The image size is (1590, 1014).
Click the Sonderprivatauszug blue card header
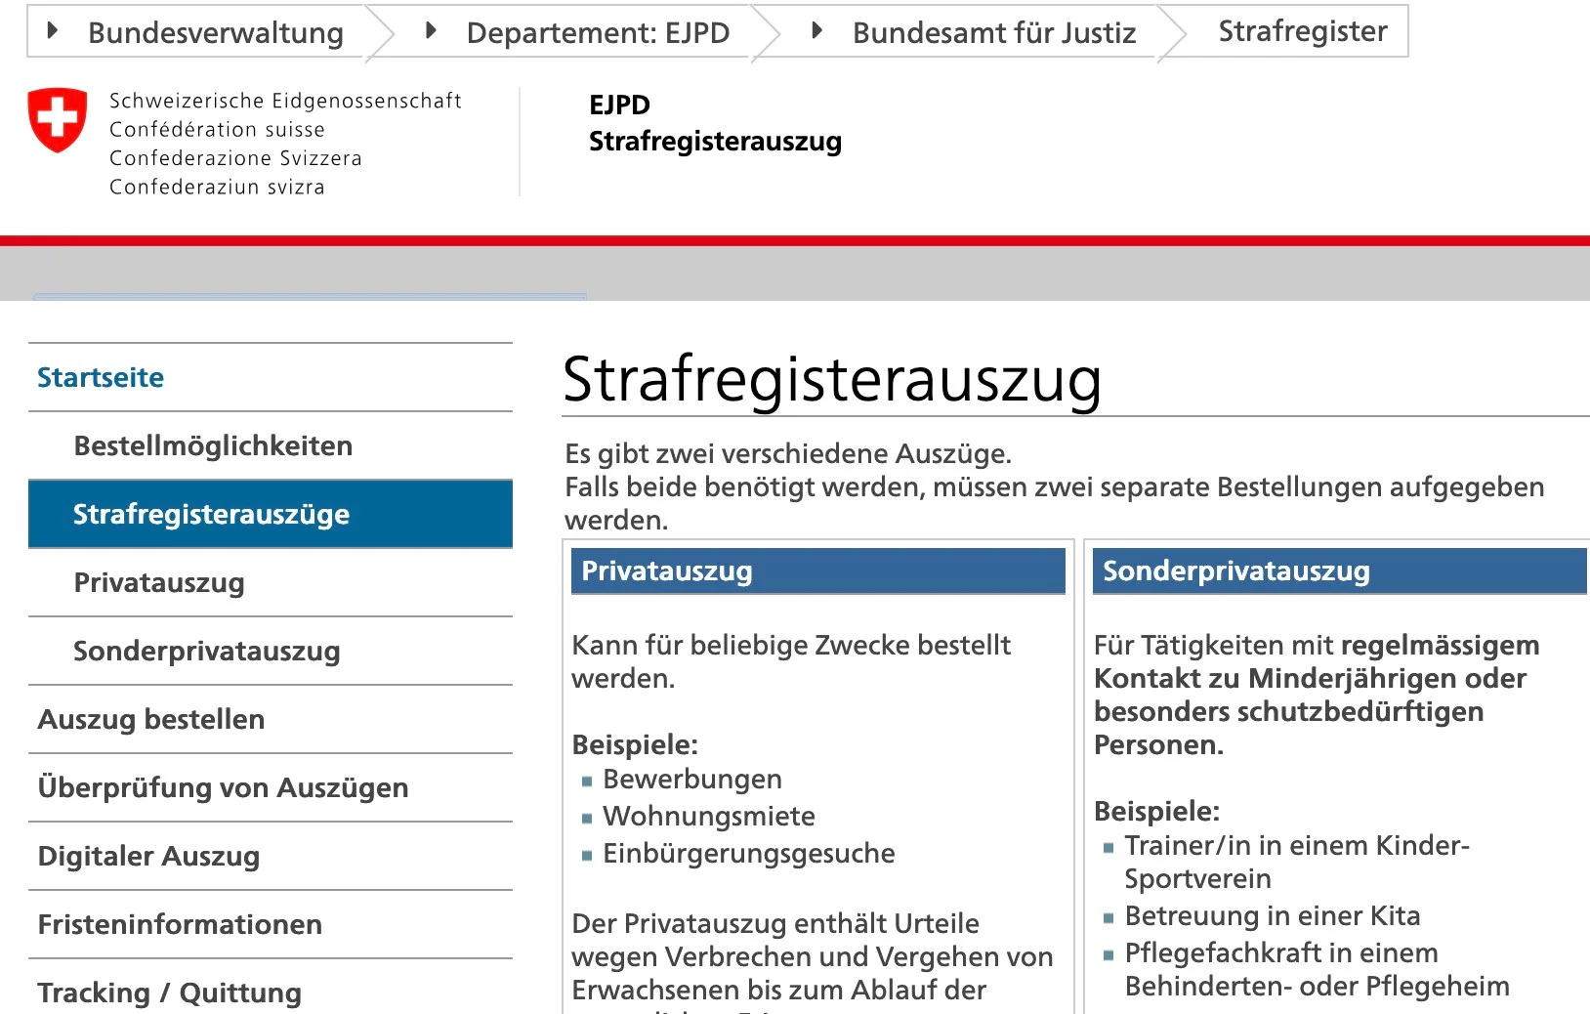tap(1340, 570)
